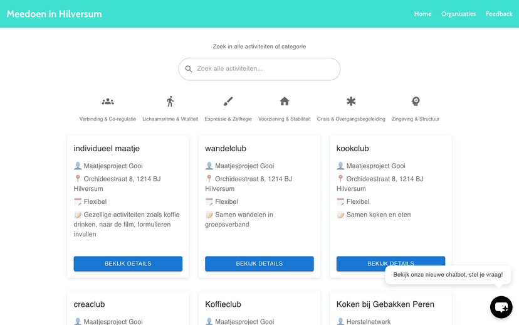The height and width of the screenshot is (325, 519).
Task: Click calendar icon on kookclub card
Action: [340, 201]
